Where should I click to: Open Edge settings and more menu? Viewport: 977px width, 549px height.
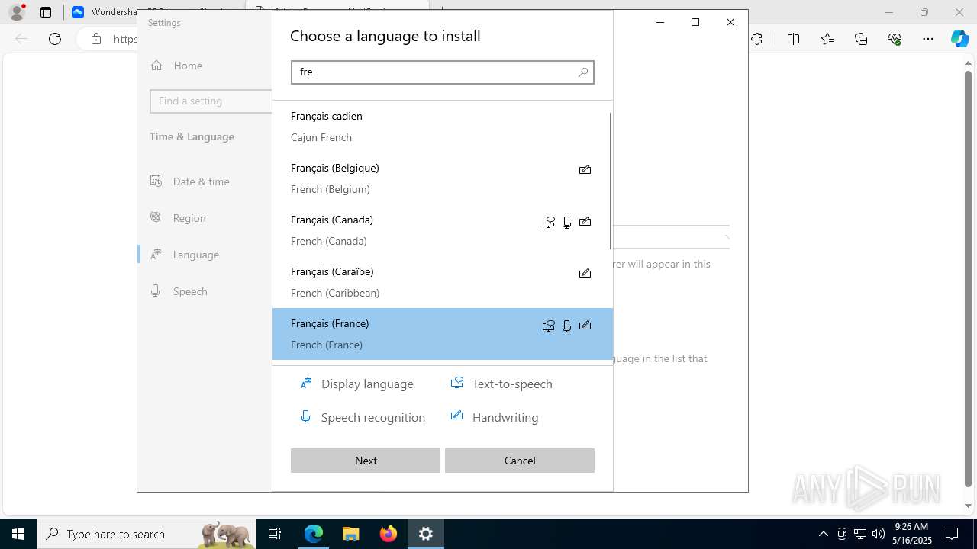pos(928,39)
